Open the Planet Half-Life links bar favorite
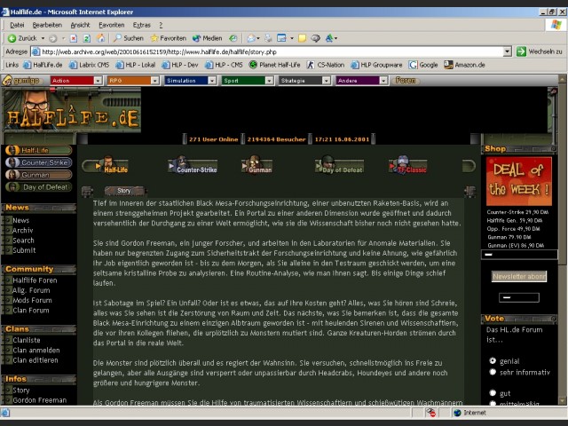Image resolution: width=568 pixels, height=426 pixels. click(x=274, y=65)
